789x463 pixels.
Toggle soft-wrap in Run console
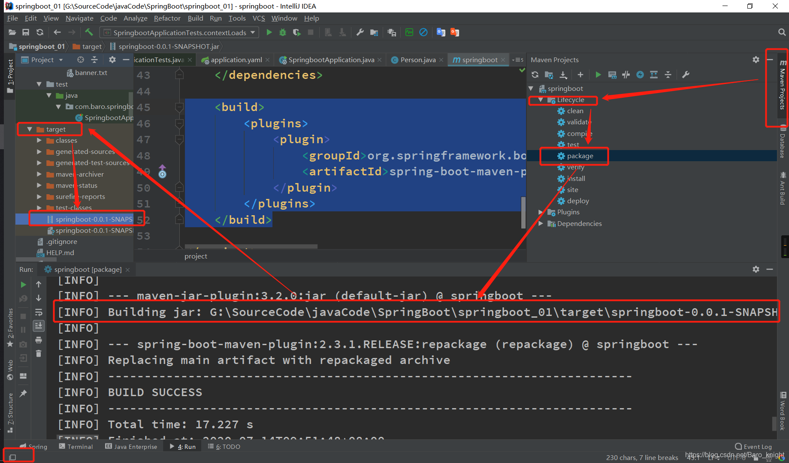tap(39, 312)
